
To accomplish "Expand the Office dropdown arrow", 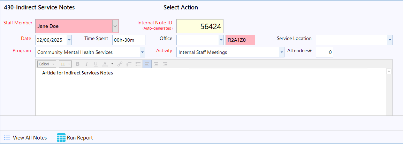I will pos(221,40).
